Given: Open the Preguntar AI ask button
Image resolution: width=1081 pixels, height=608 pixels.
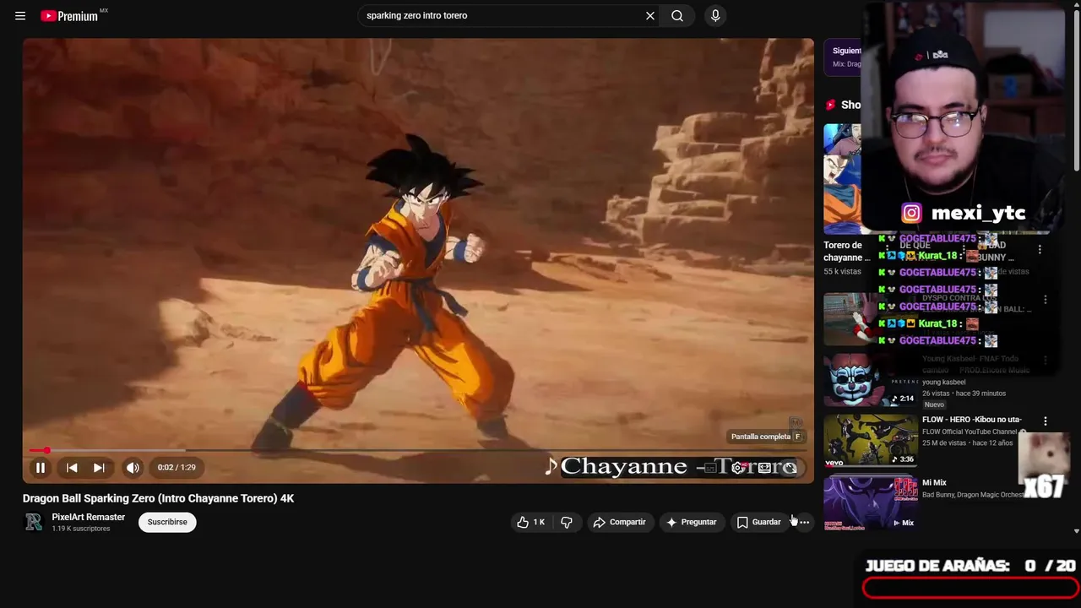Looking at the screenshot, I should pyautogui.click(x=691, y=523).
